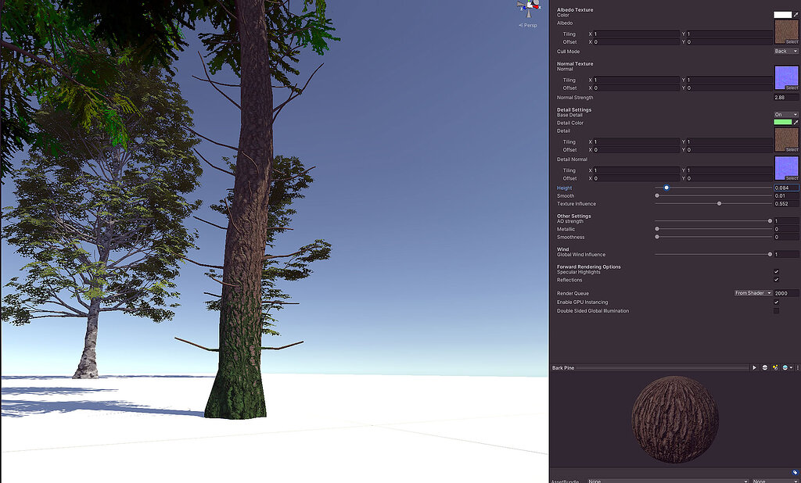Viewport: 801px width, 483px height.
Task: Disable Specular Highlights
Action: click(776, 271)
